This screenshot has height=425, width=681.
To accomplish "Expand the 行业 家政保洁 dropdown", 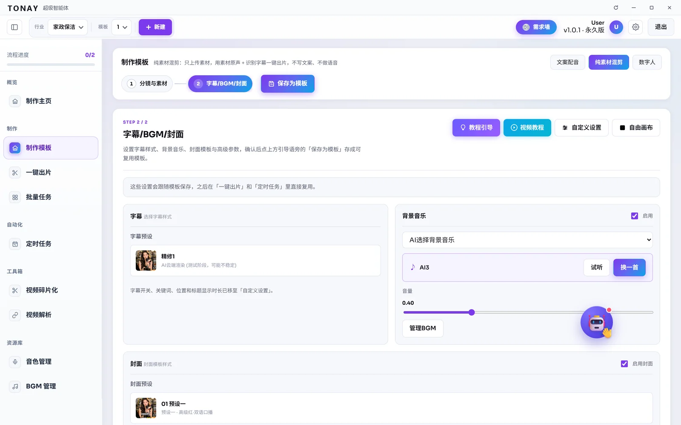I will [x=68, y=27].
